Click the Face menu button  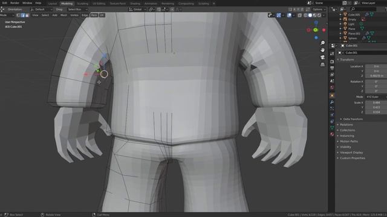[94, 15]
